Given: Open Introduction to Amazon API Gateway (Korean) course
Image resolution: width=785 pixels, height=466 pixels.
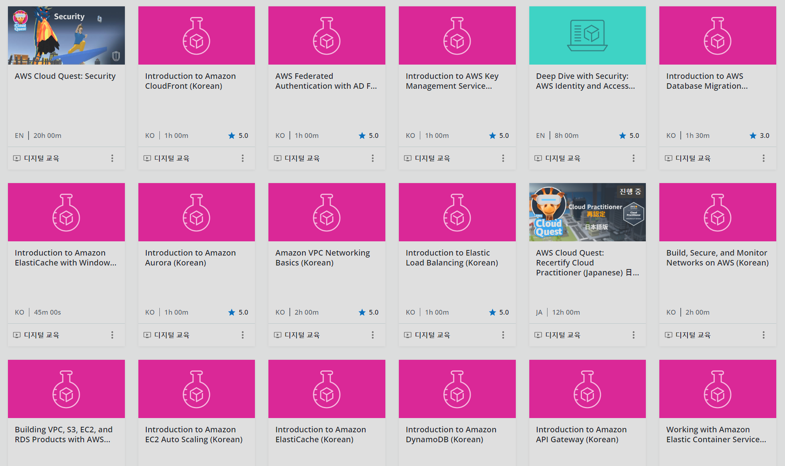Looking at the screenshot, I should pyautogui.click(x=581, y=434).
